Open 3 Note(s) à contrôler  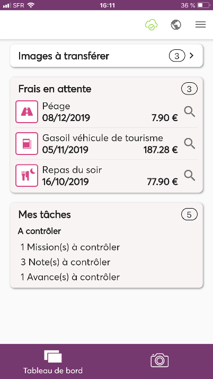pos(65,262)
